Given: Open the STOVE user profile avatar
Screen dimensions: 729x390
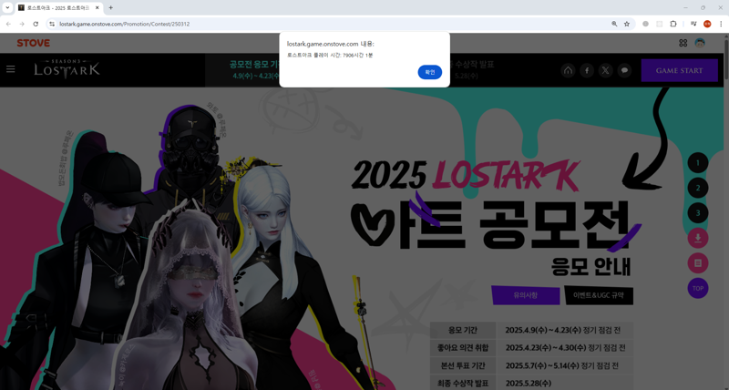Looking at the screenshot, I should (700, 43).
